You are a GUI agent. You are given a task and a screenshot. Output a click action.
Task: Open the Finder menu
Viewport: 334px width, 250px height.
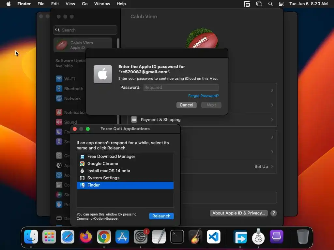pos(24,4)
